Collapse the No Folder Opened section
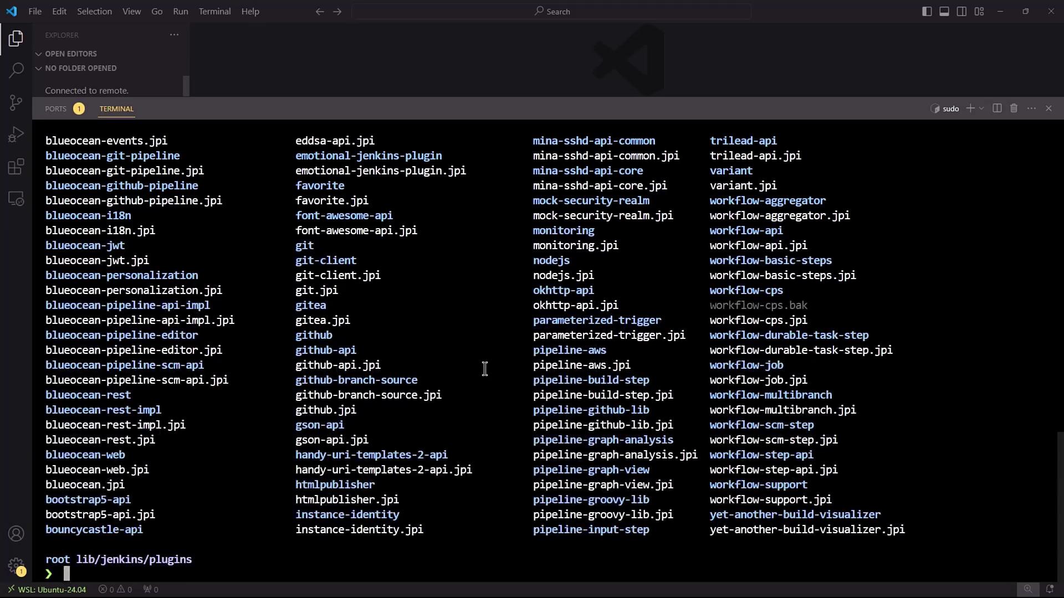The height and width of the screenshot is (598, 1064). (x=80, y=68)
